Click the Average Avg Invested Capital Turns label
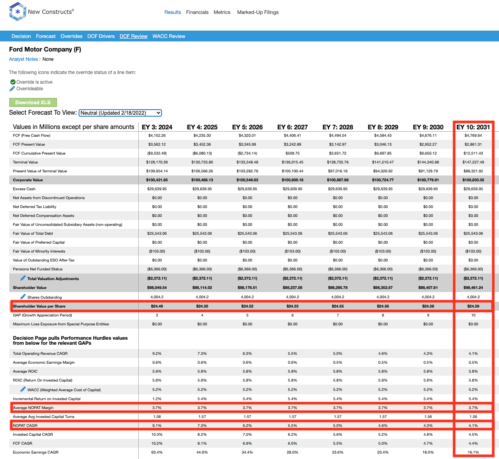 coord(44,417)
